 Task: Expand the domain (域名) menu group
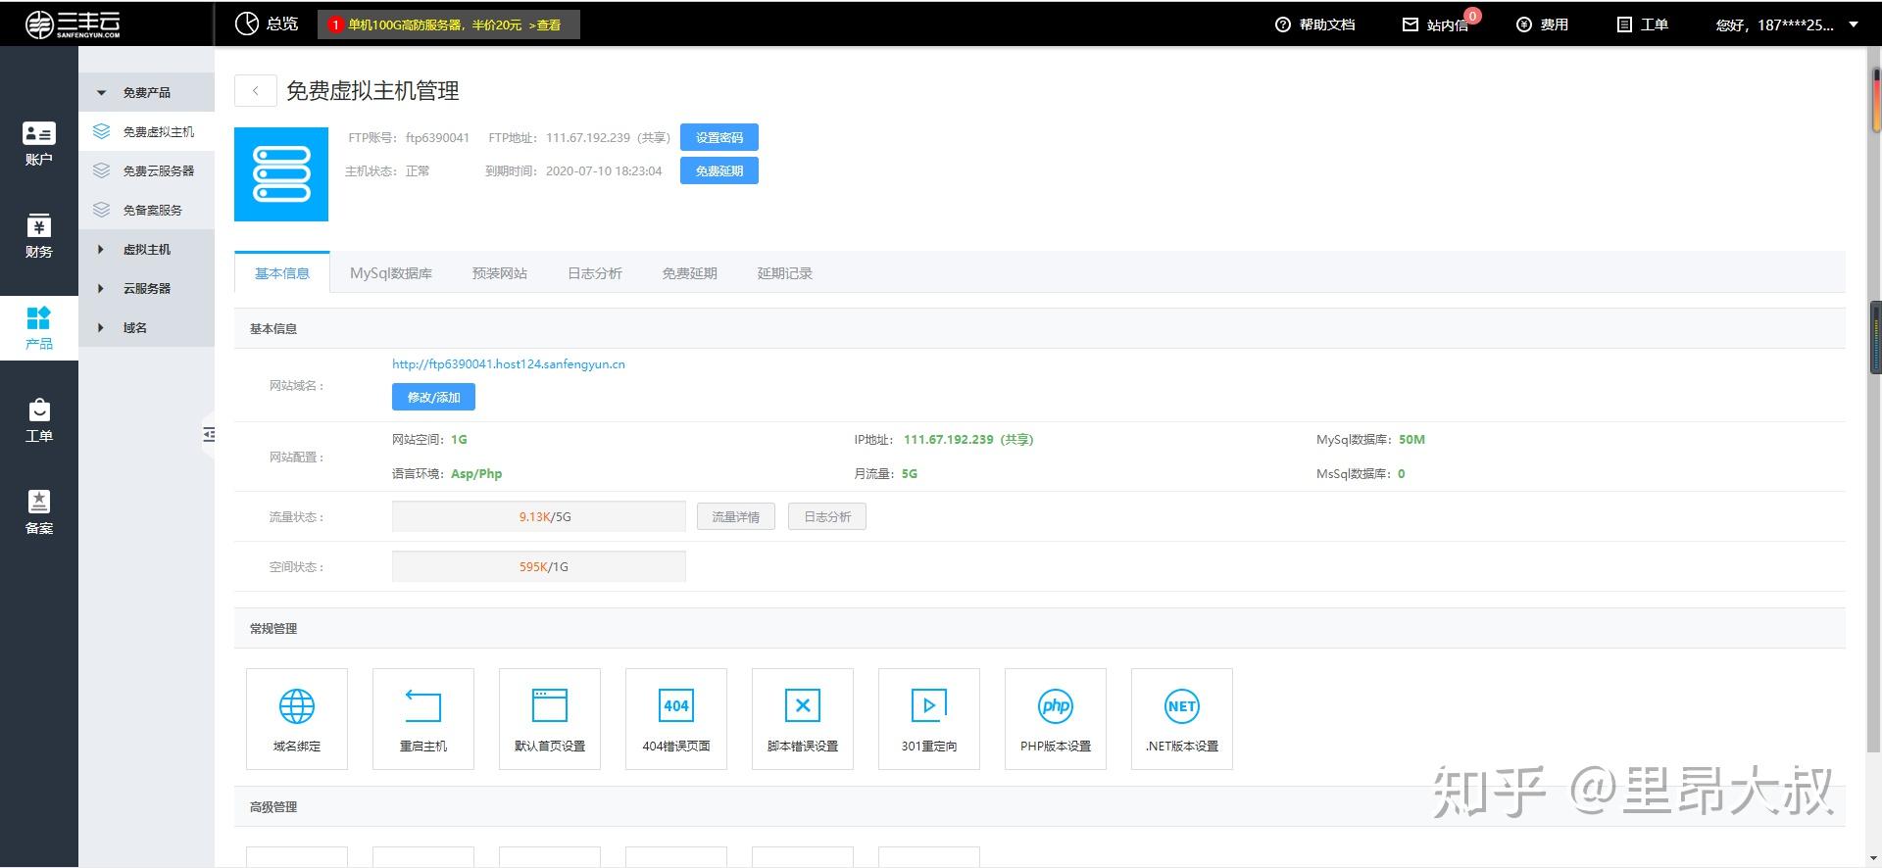[100, 327]
